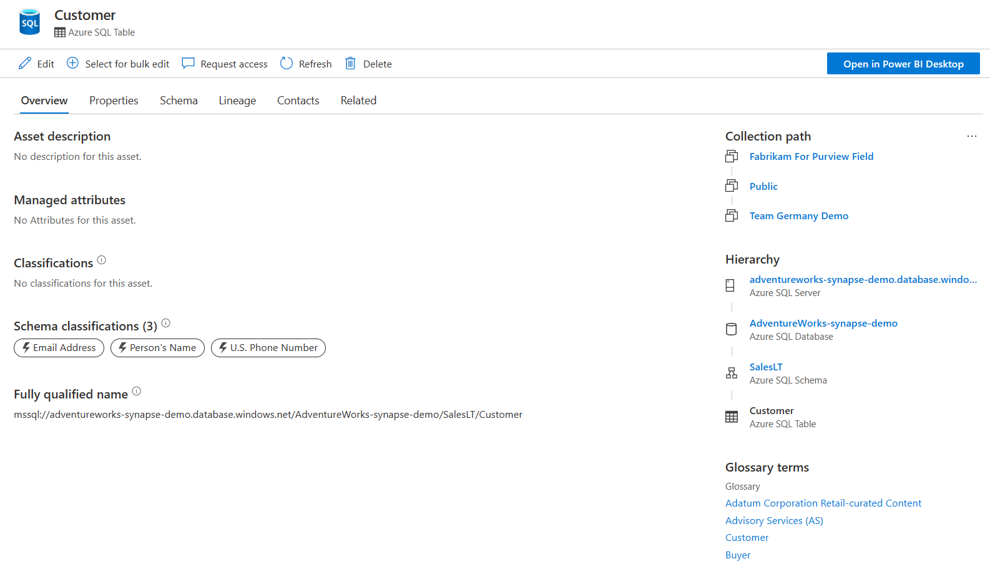Screen dimensions: 990x569
Task: Click the 'Azure SQL Database' type label
Action: pos(792,337)
